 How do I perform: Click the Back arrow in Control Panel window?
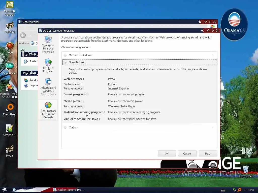click(23, 35)
